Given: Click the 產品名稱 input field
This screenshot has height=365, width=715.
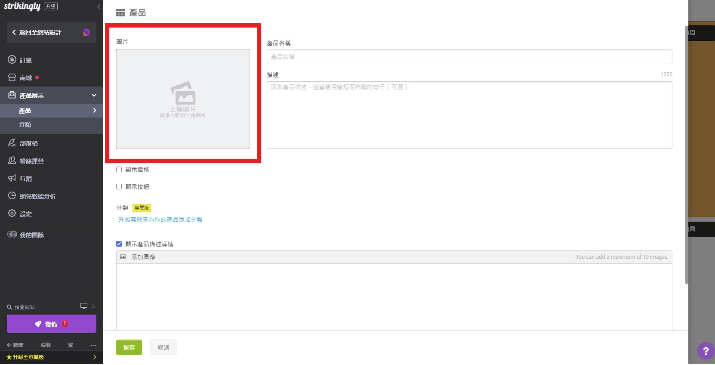Looking at the screenshot, I should 469,57.
